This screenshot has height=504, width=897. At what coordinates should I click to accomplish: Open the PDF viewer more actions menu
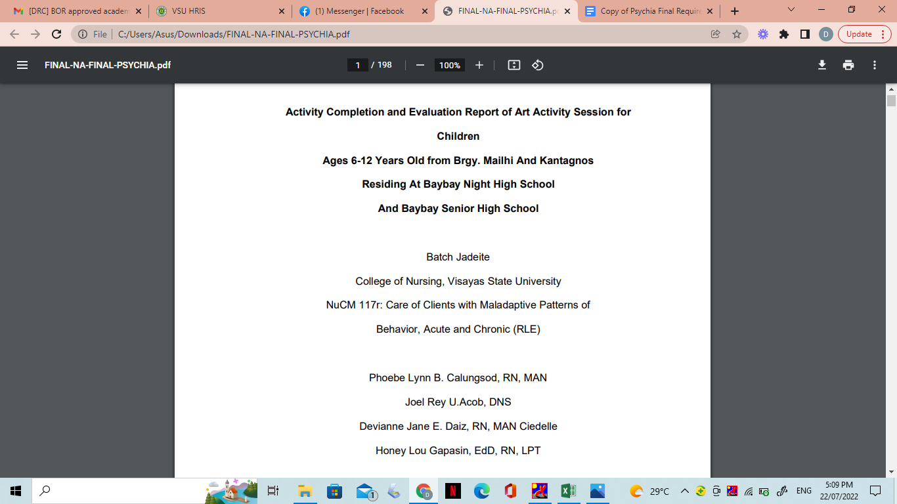coord(875,65)
